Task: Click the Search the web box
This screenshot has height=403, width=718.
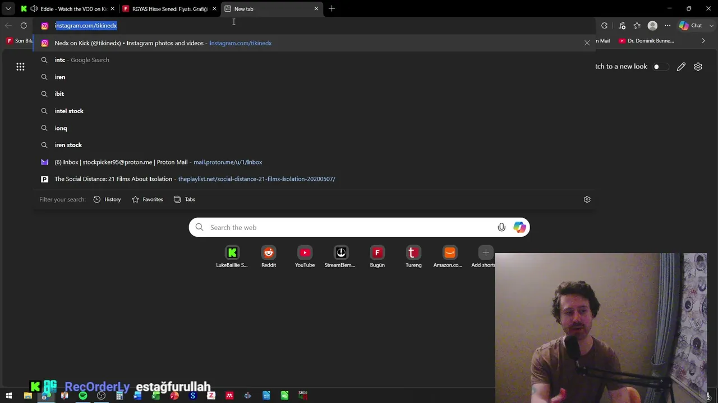Action: click(x=359, y=227)
